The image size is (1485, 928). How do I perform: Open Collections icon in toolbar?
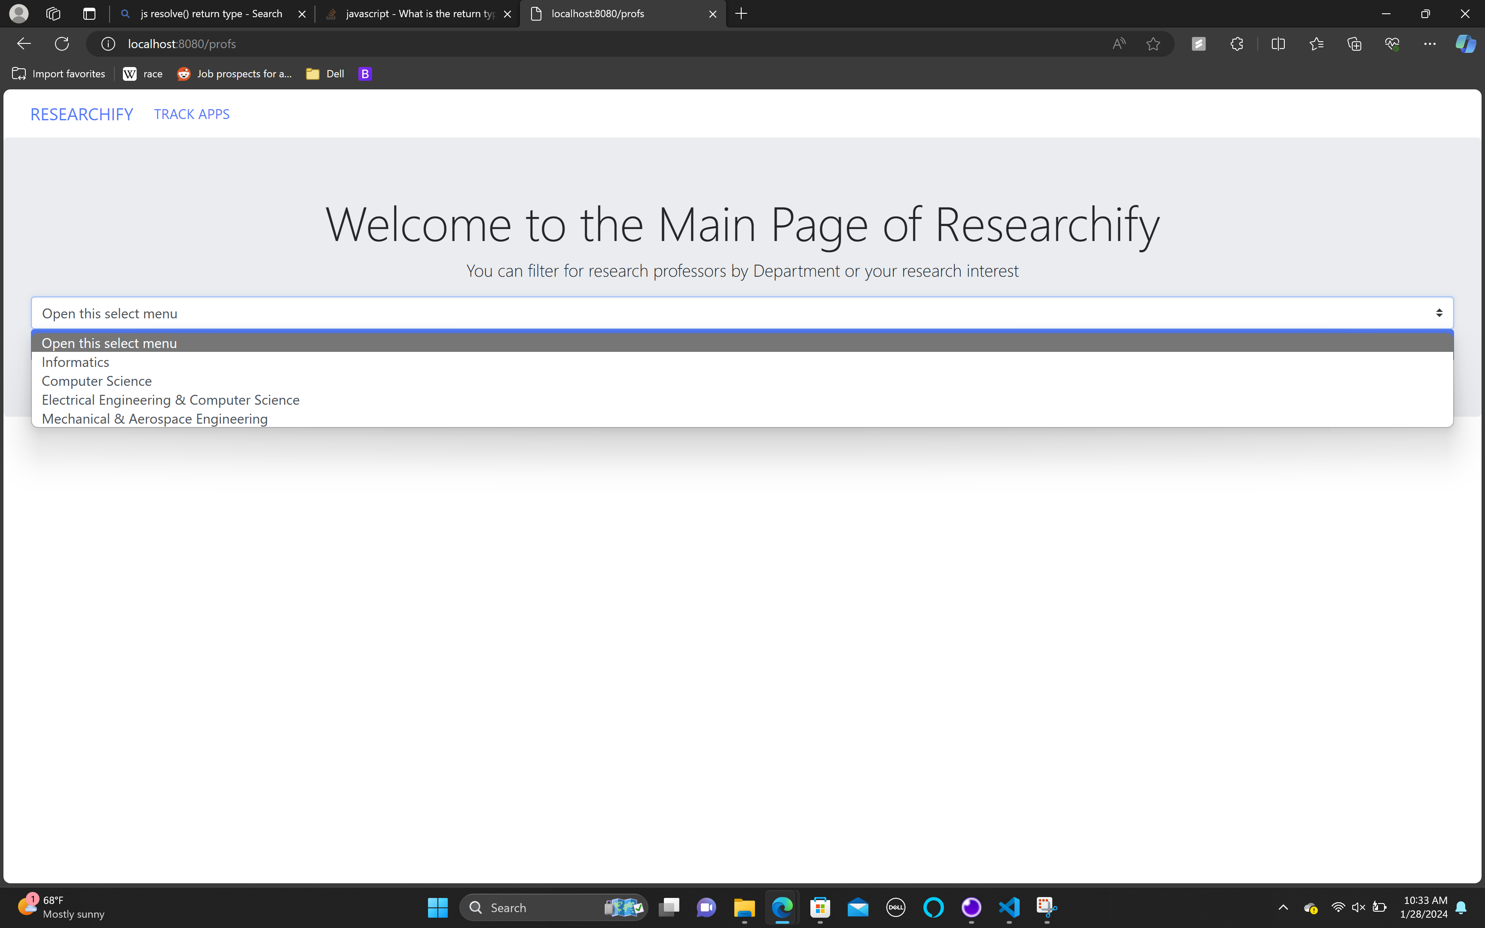[1354, 43]
